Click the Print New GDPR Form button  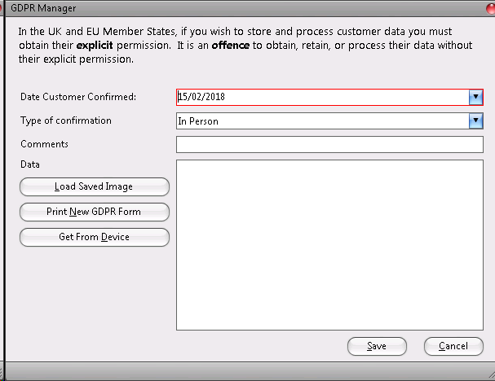pyautogui.click(x=95, y=212)
